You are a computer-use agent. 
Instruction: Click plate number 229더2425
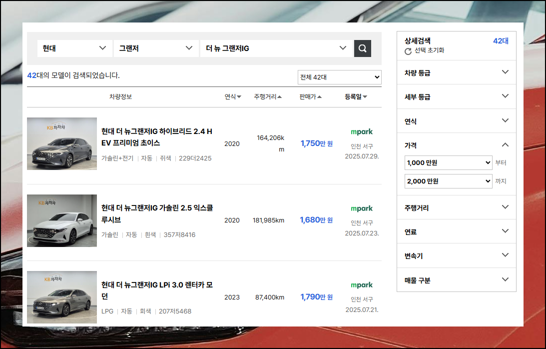coord(195,158)
